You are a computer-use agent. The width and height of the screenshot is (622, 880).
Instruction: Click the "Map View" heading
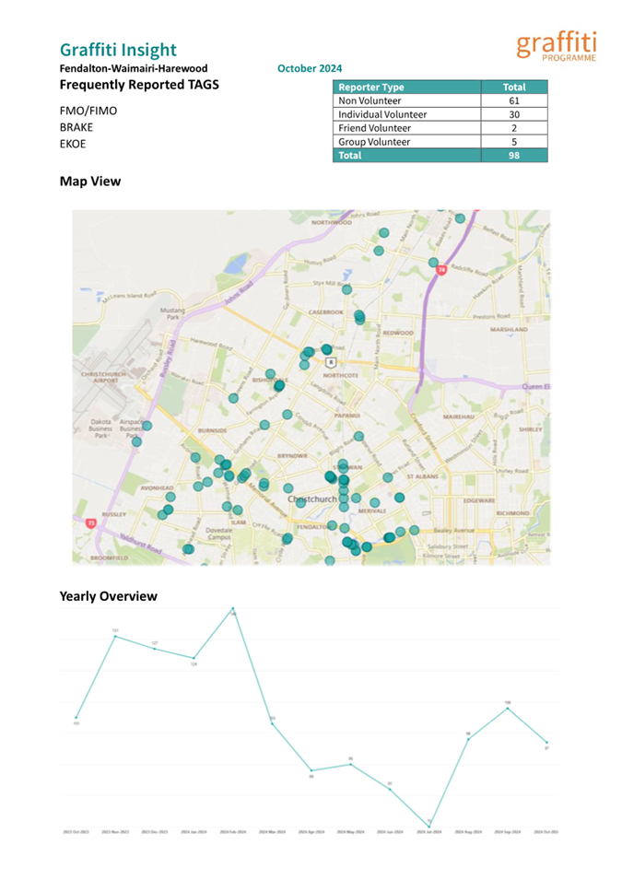pos(89,182)
